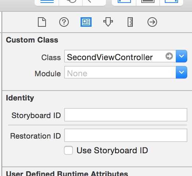Open the Quick Help inspector
The image size is (192, 176).
(x=64, y=22)
